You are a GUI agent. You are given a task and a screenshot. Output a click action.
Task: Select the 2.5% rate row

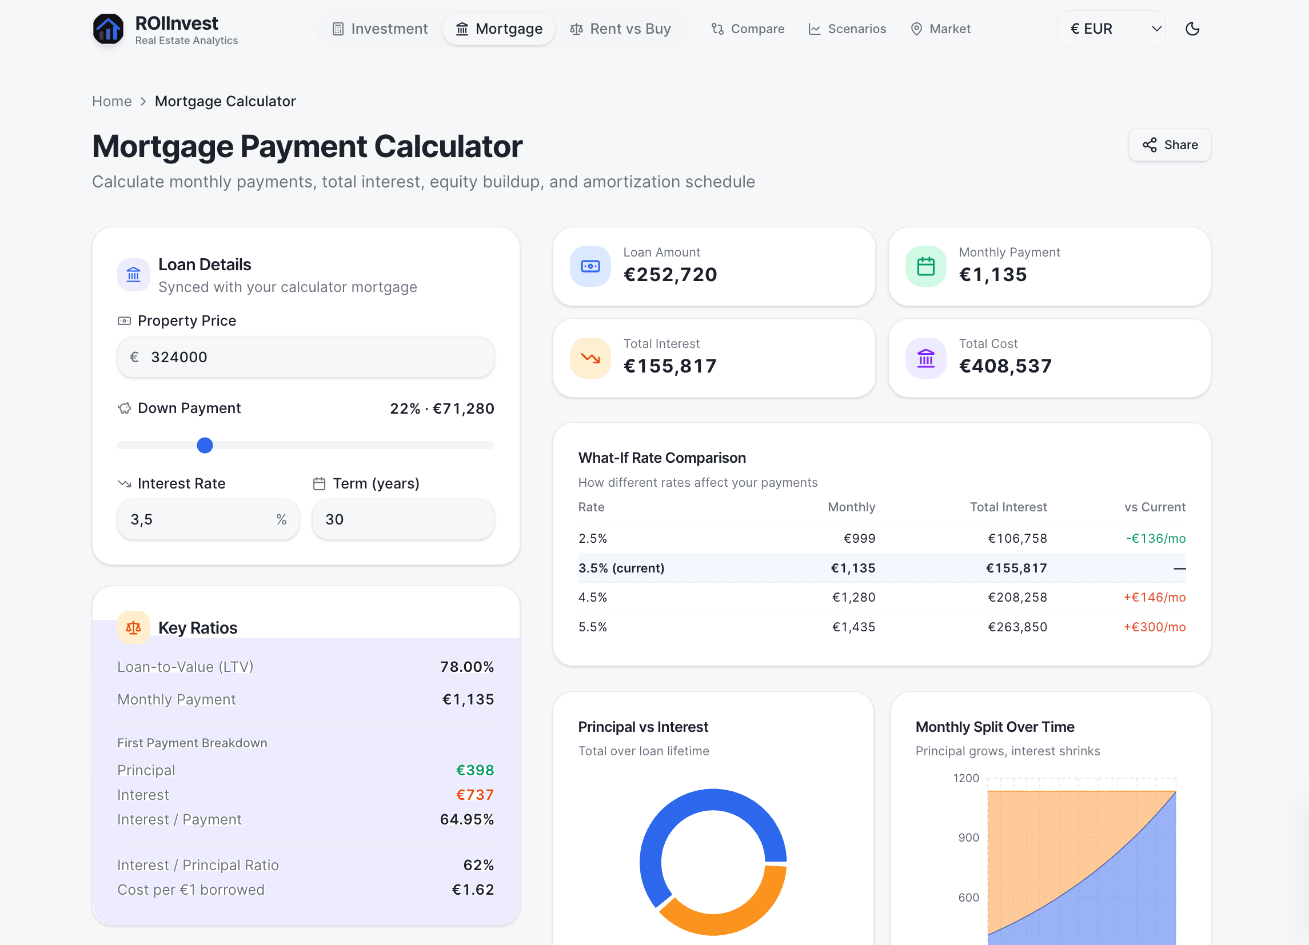[x=881, y=538]
